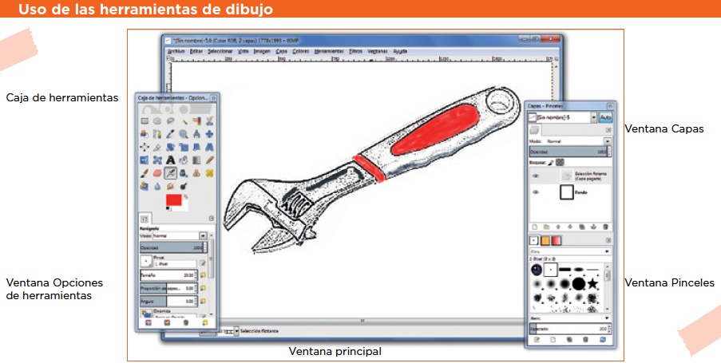
Task: Select the Select by Color tool
Action: pyautogui.click(x=196, y=121)
